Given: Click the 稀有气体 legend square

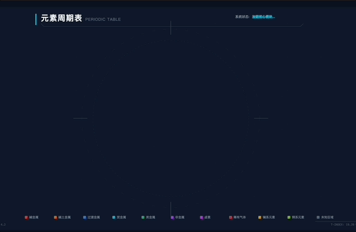Looking at the screenshot, I should 231,217.
